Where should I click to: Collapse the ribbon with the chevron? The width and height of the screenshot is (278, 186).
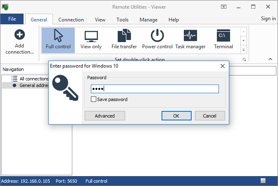271,59
